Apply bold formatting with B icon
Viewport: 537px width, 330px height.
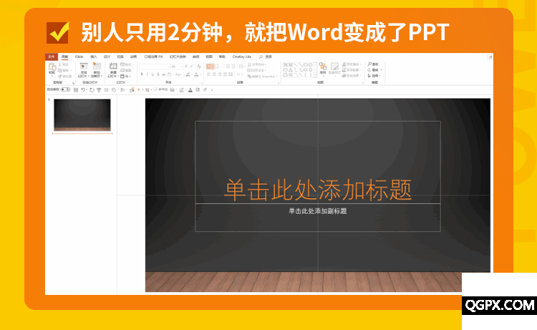142,74
